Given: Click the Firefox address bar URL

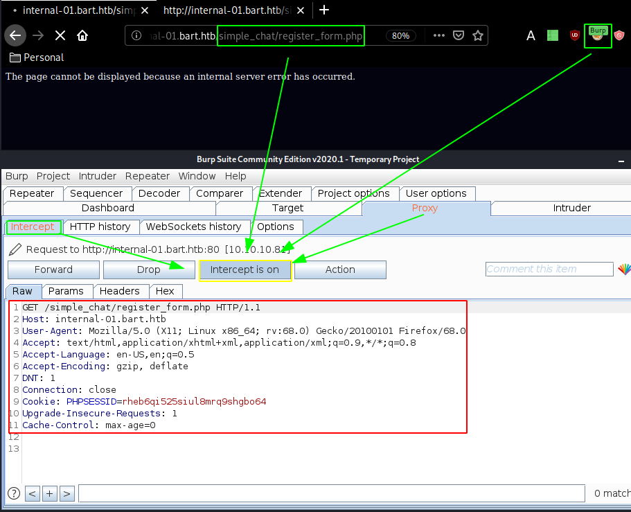Looking at the screenshot, I should [x=256, y=36].
